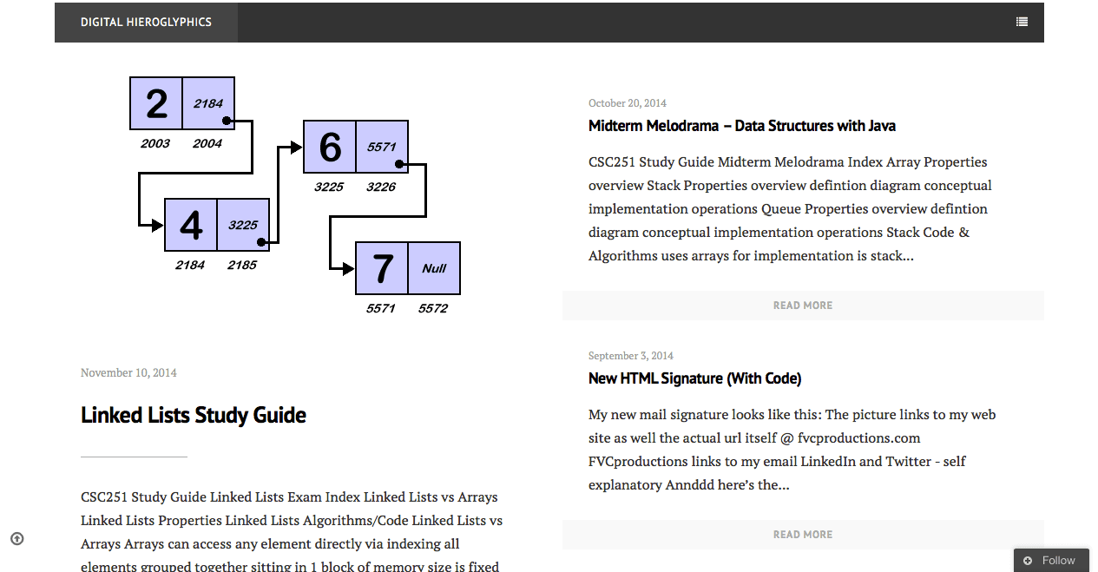
Task: Go to Digital Hieroglyphics home title
Action: [x=146, y=23]
